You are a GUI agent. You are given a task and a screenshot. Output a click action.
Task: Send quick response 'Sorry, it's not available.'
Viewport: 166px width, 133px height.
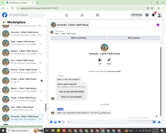point(71,97)
